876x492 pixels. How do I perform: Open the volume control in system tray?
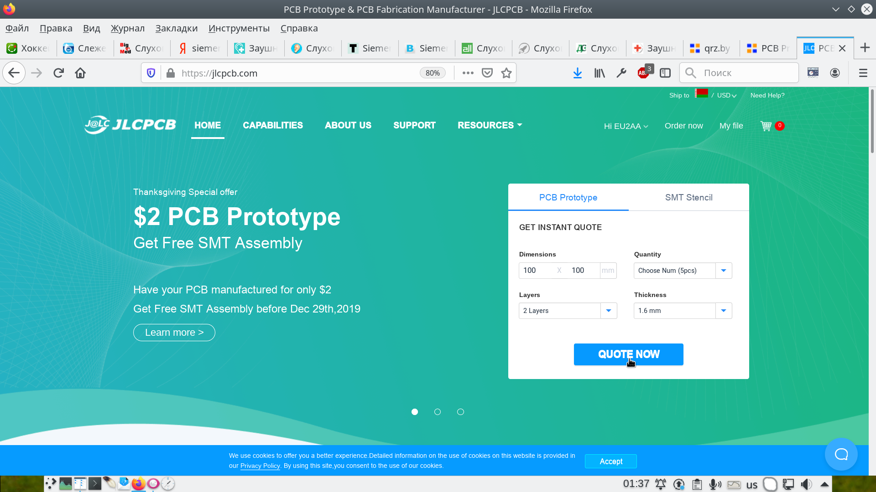tap(807, 484)
